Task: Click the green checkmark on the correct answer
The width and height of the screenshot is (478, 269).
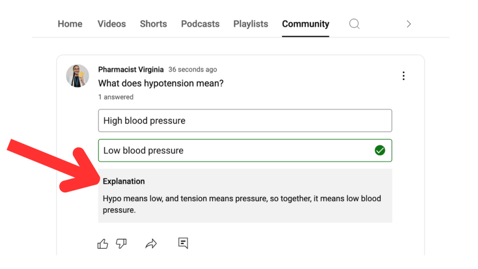Action: [380, 150]
